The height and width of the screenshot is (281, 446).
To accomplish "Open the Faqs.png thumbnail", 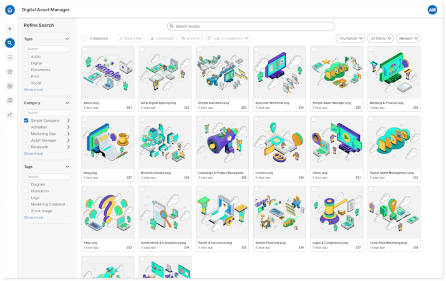I will [x=108, y=212].
